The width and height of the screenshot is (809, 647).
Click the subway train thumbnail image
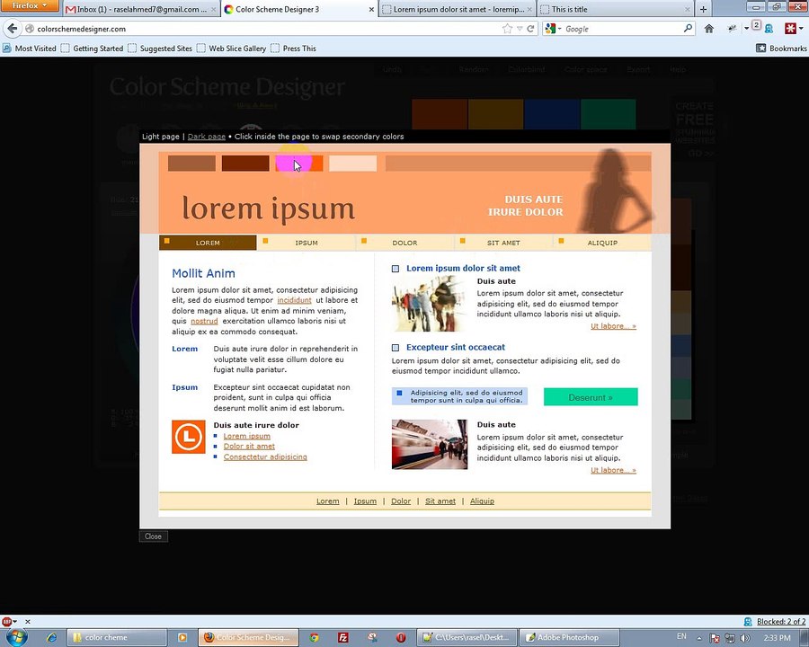click(430, 444)
